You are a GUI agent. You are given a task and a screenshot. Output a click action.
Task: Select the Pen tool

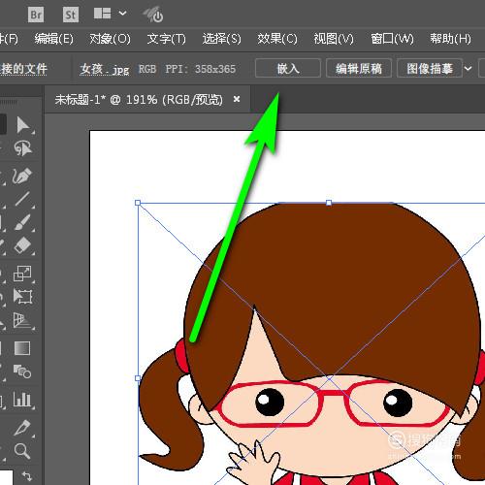coord(22,176)
